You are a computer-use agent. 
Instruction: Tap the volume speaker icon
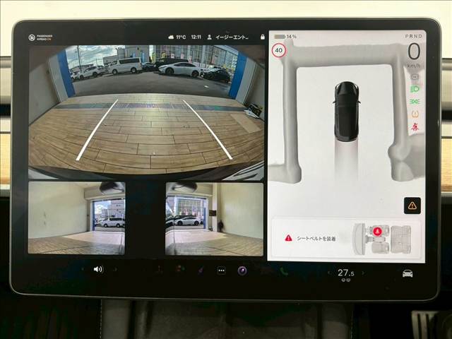[x=98, y=269]
